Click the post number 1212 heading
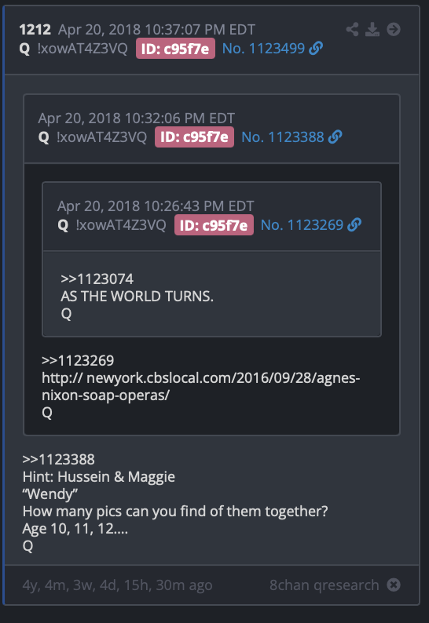The height and width of the screenshot is (623, 429). [35, 29]
